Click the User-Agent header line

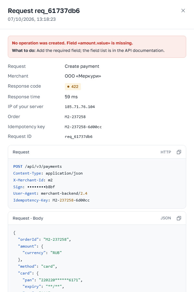pos(50,193)
